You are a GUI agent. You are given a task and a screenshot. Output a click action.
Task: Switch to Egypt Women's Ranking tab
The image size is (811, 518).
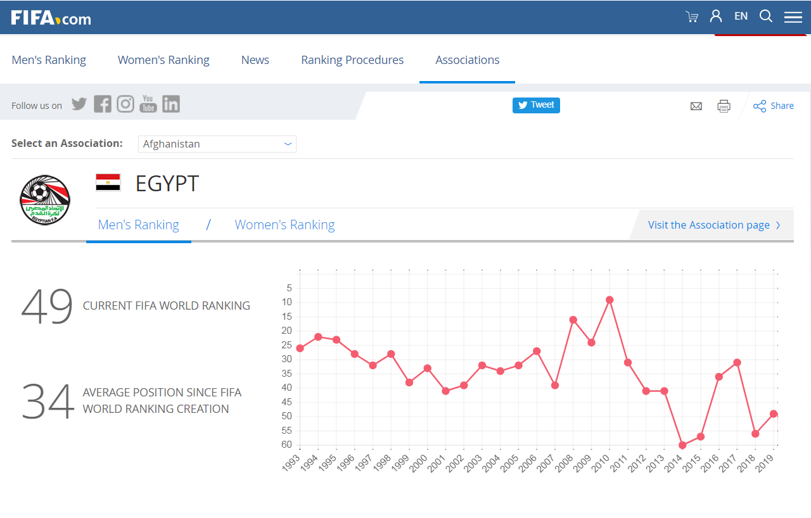284,225
